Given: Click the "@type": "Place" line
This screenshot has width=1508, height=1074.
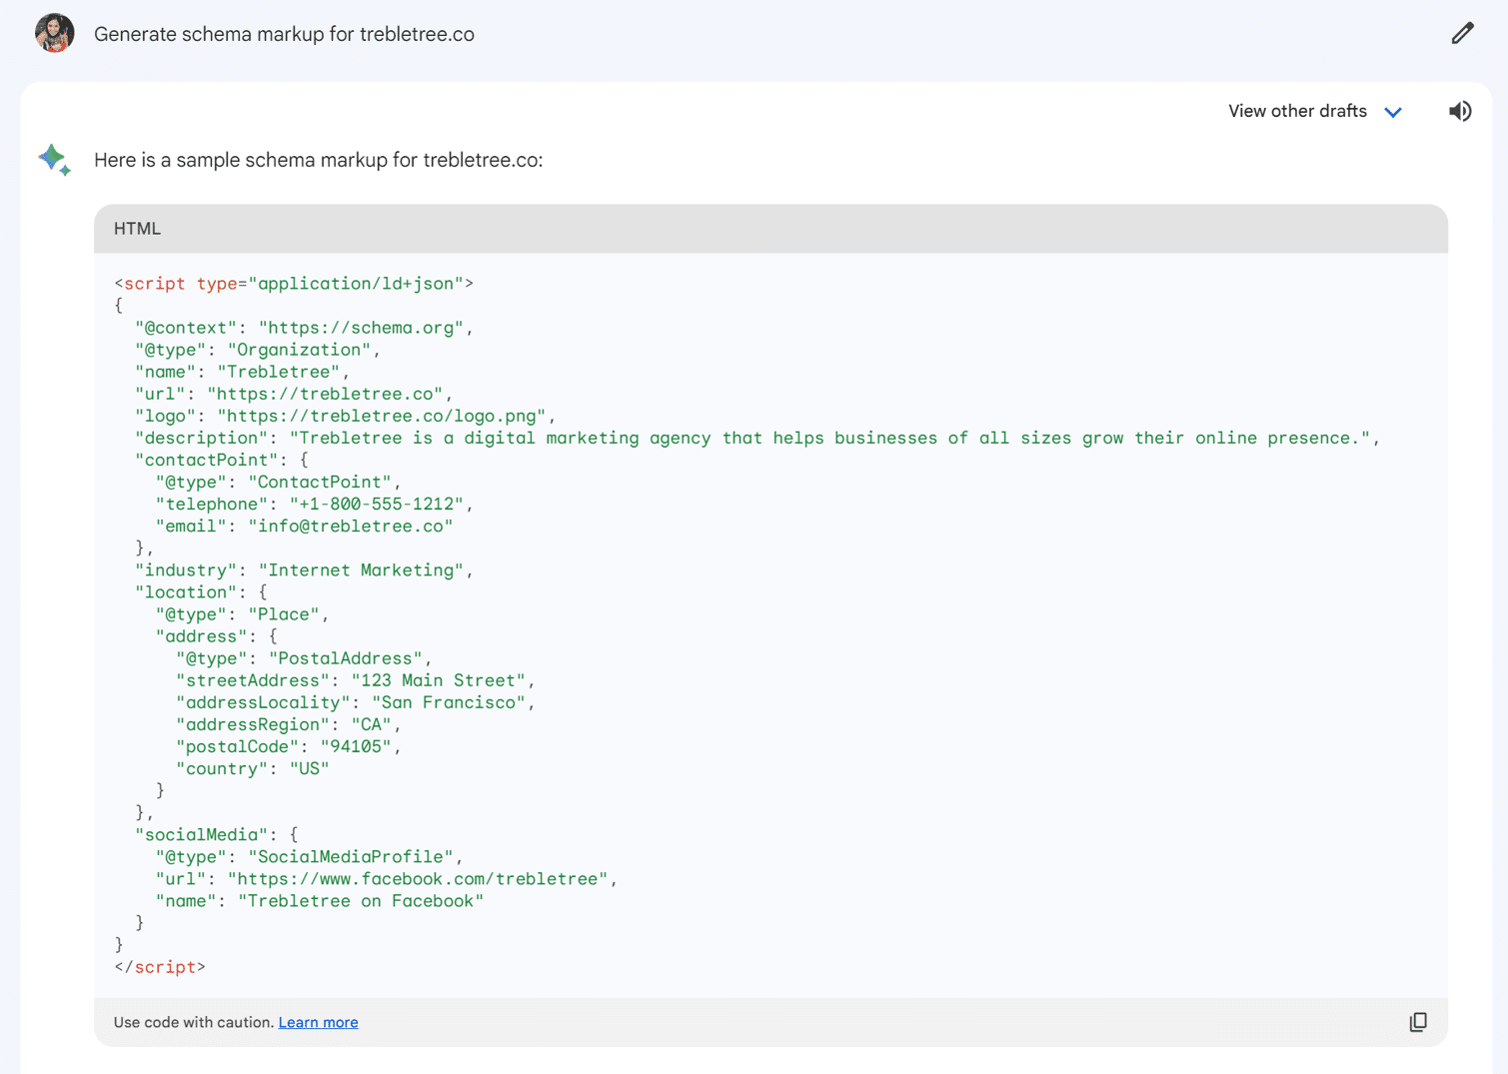Looking at the screenshot, I should tap(242, 613).
